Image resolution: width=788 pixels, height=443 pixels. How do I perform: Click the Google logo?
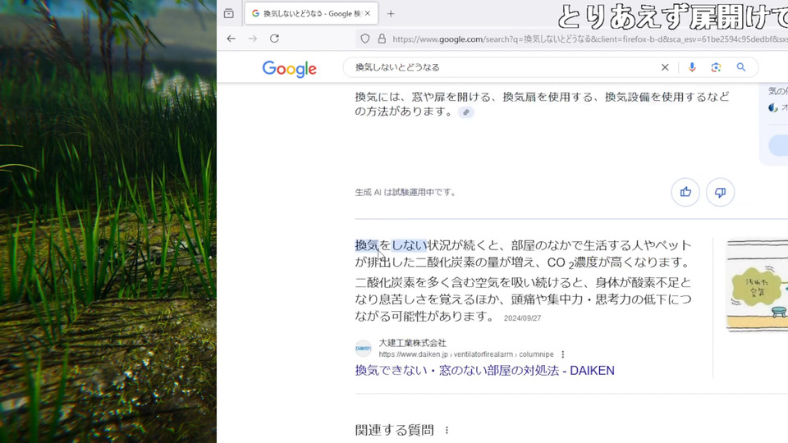pyautogui.click(x=290, y=69)
